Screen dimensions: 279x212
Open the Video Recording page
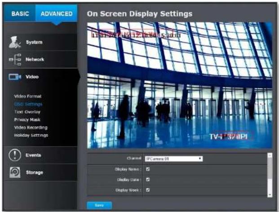coord(31,127)
